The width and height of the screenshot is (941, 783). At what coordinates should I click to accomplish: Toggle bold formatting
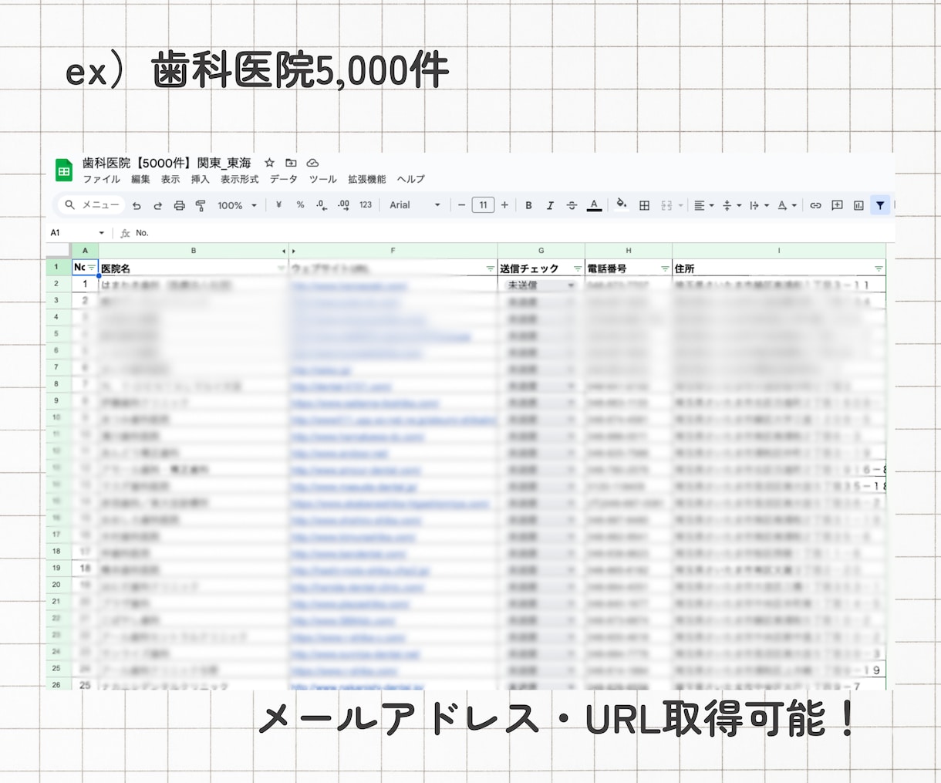pyautogui.click(x=528, y=205)
